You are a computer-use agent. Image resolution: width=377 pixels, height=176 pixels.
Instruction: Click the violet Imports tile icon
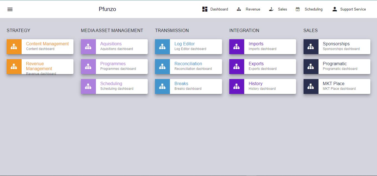tap(236, 47)
